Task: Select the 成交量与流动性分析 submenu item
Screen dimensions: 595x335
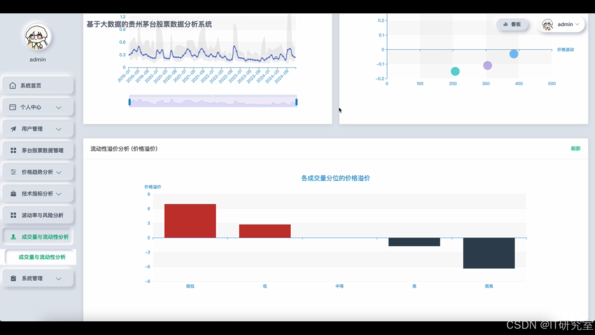Action: coord(40,257)
